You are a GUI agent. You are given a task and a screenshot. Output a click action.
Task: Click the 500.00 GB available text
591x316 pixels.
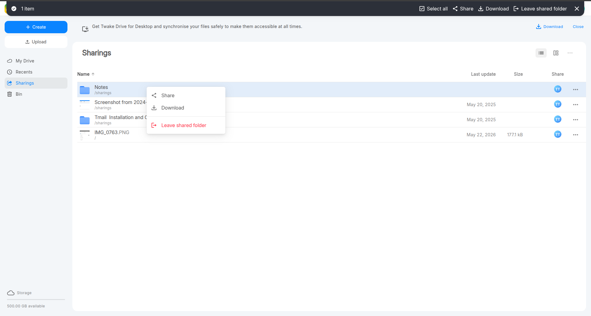click(26, 306)
